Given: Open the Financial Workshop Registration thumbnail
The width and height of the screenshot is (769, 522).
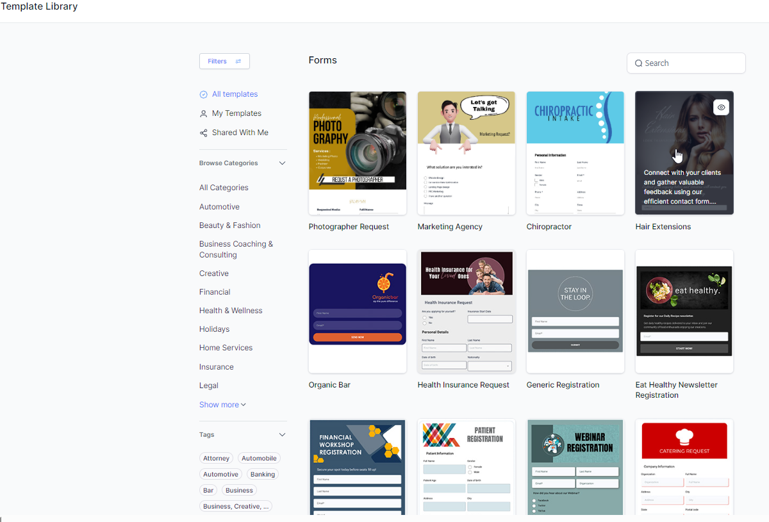Looking at the screenshot, I should pyautogui.click(x=358, y=467).
